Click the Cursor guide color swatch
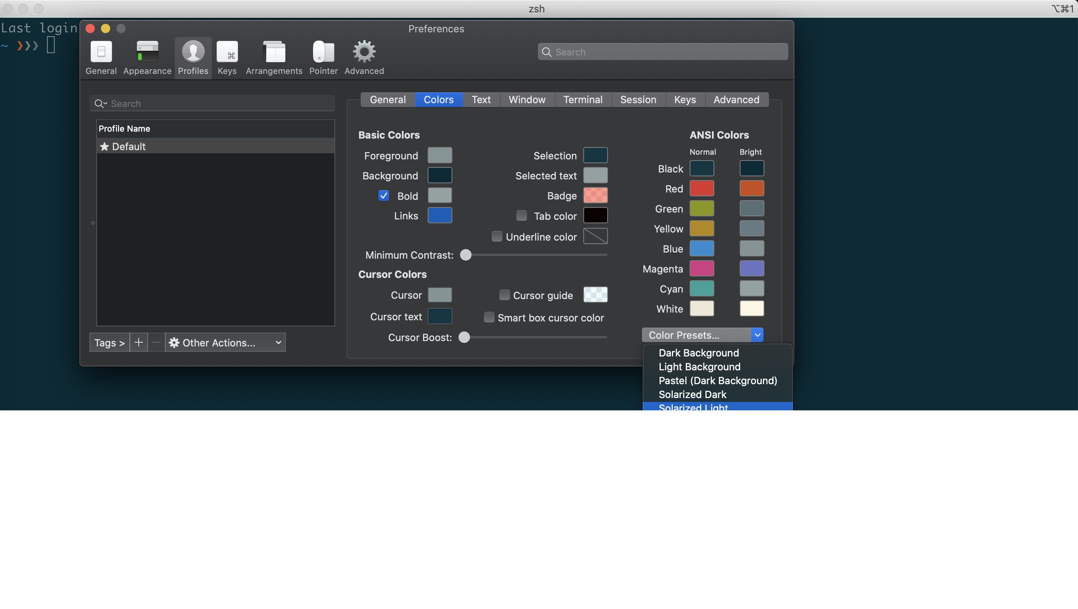1078x609 pixels. (596, 295)
